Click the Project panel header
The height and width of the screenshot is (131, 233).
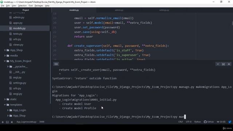[25, 10]
